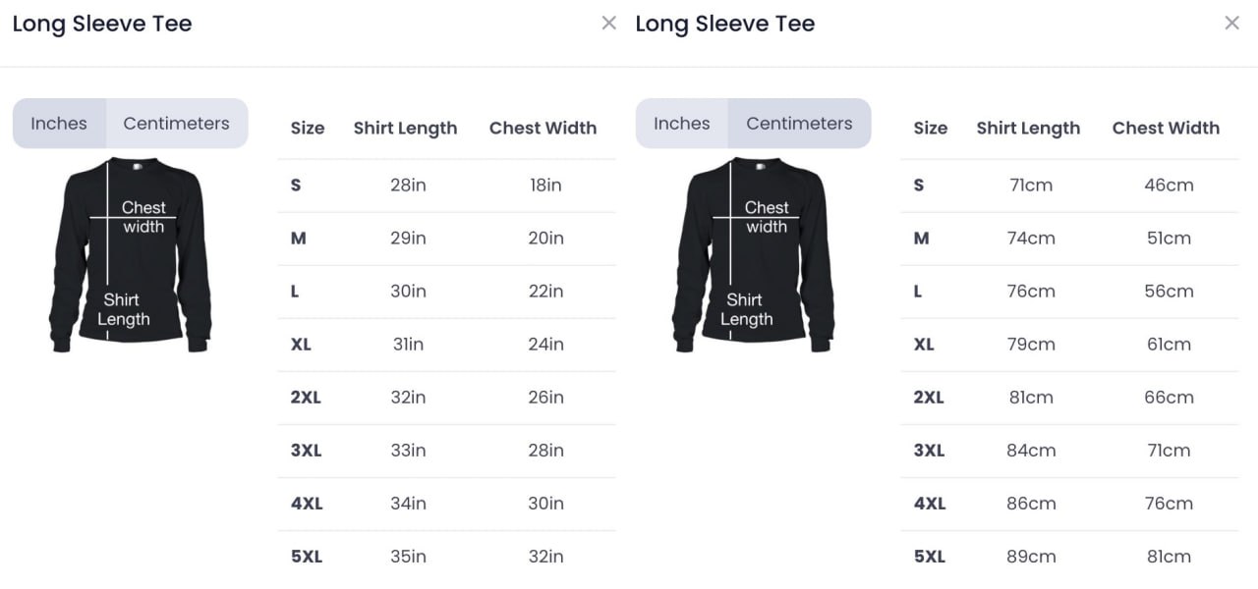This screenshot has width=1258, height=589.
Task: Click the 18in chest width value
Action: pos(545,186)
